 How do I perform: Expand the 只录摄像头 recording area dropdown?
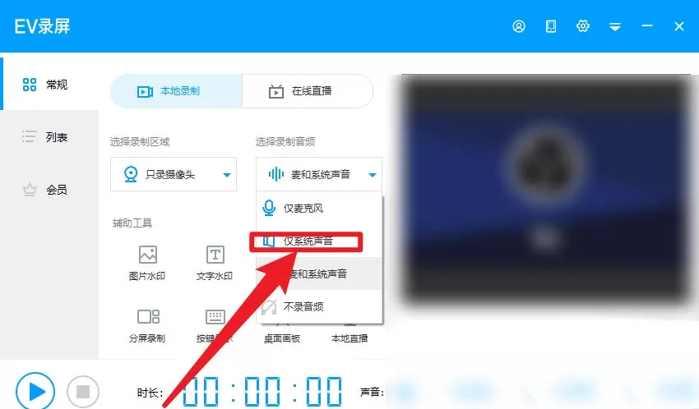pyautogui.click(x=174, y=174)
